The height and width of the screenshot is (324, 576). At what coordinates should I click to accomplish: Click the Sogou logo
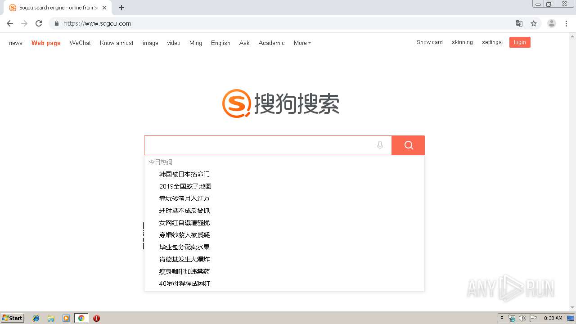(281, 103)
